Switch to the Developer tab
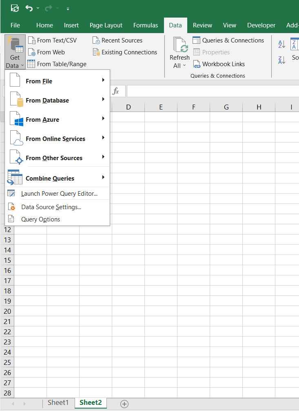Screen dimensions: 299x411 point(261,25)
